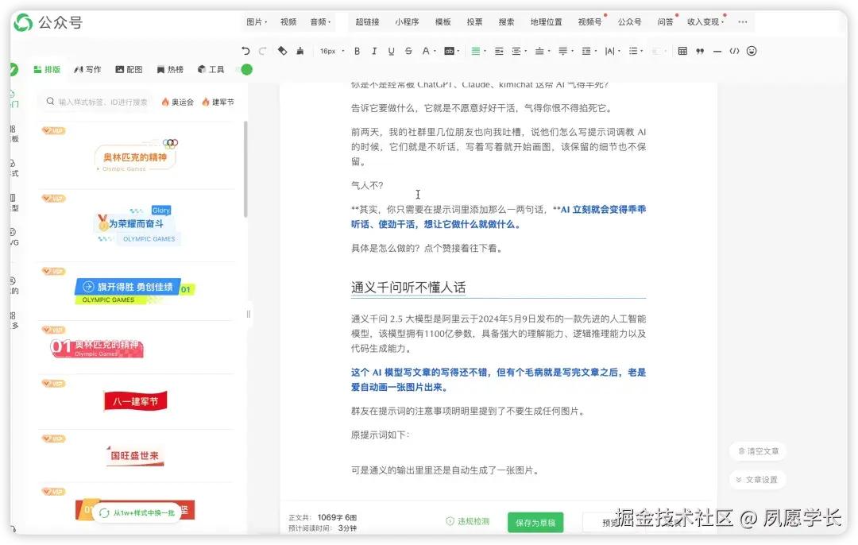
Task: Insert a blockquote with the quote icon
Action: (x=699, y=50)
